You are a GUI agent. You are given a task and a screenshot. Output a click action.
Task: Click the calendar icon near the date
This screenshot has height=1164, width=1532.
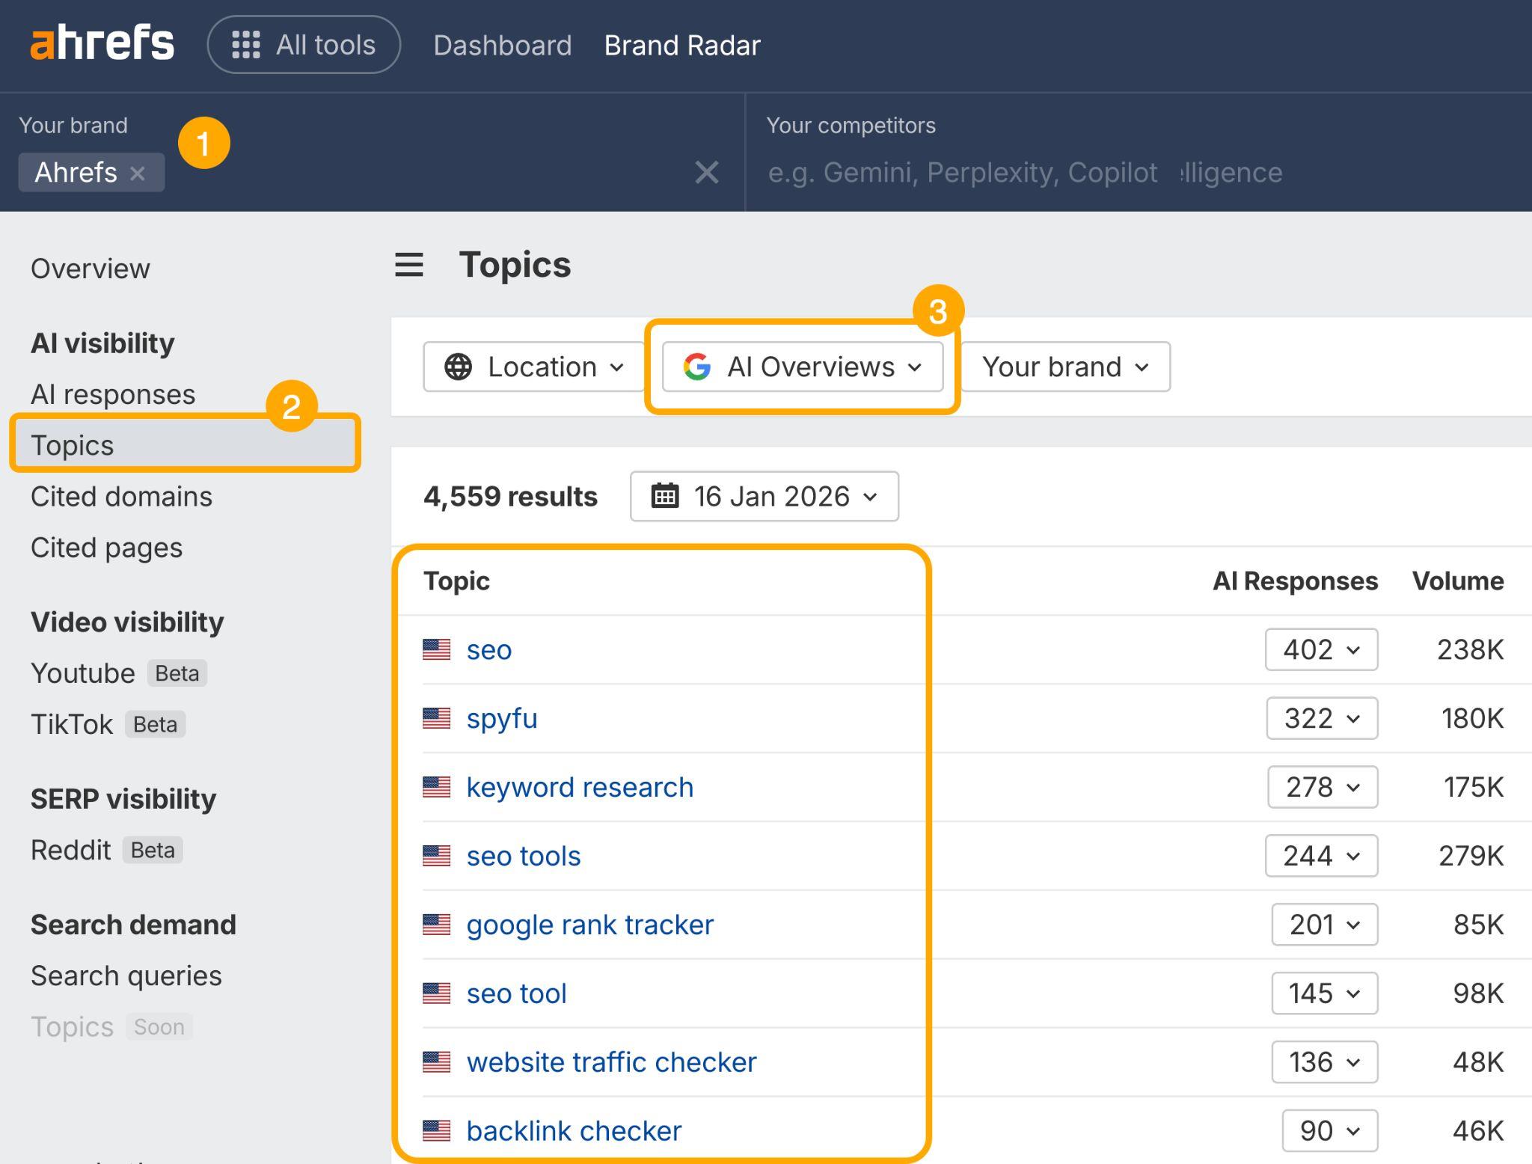[664, 495]
